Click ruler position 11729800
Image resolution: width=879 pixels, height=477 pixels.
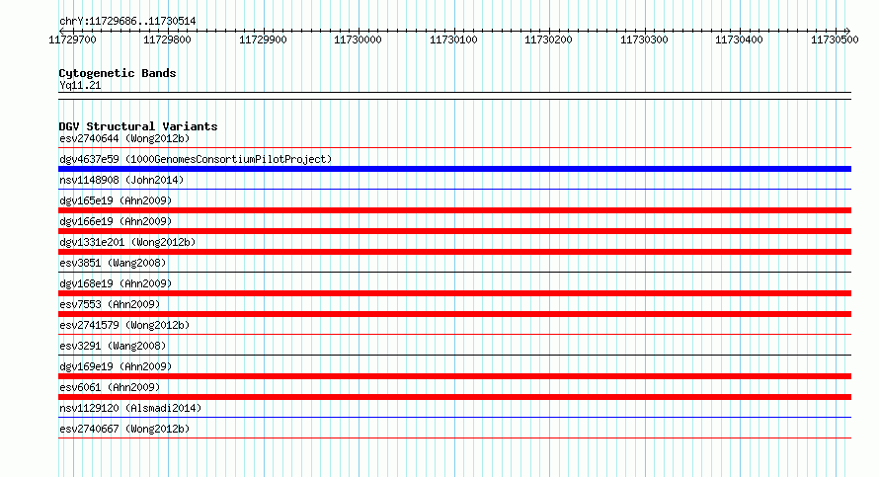(x=167, y=40)
